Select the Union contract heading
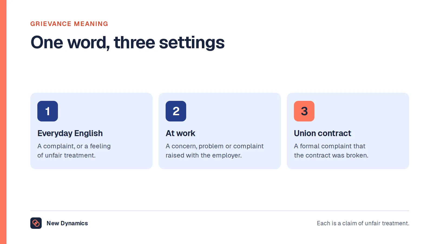Screen dimensions: 433x244 (x=323, y=133)
